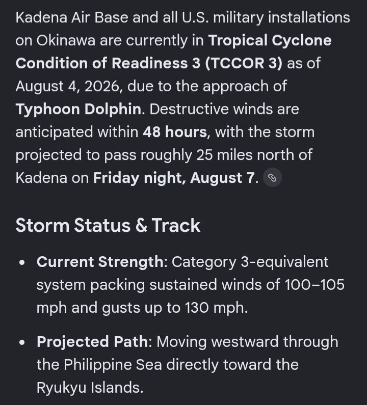Click the bold Condition of Readiness 3 text
Screen dimensions: 367x405
[108, 63]
